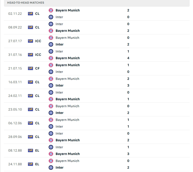The width and height of the screenshot is (193, 172).
Task: Click ICC competition label for 27.07.17
Action: tap(38, 41)
